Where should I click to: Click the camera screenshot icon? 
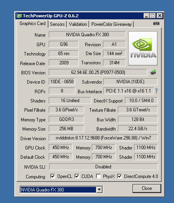[x=156, y=23]
